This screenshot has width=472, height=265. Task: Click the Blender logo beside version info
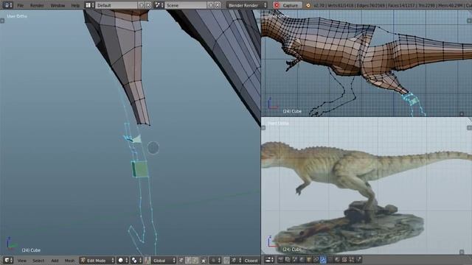(308, 5)
